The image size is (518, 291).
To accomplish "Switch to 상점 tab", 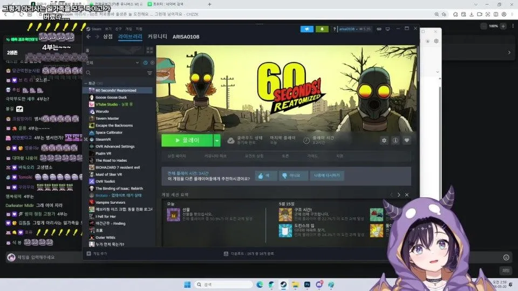I will point(108,37).
